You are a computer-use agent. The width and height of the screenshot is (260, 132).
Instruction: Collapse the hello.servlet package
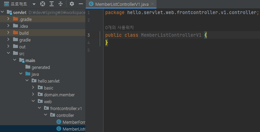(x=27, y=81)
